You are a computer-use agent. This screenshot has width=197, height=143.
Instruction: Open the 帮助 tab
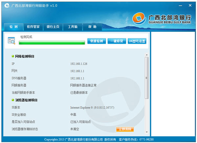pos(92,27)
